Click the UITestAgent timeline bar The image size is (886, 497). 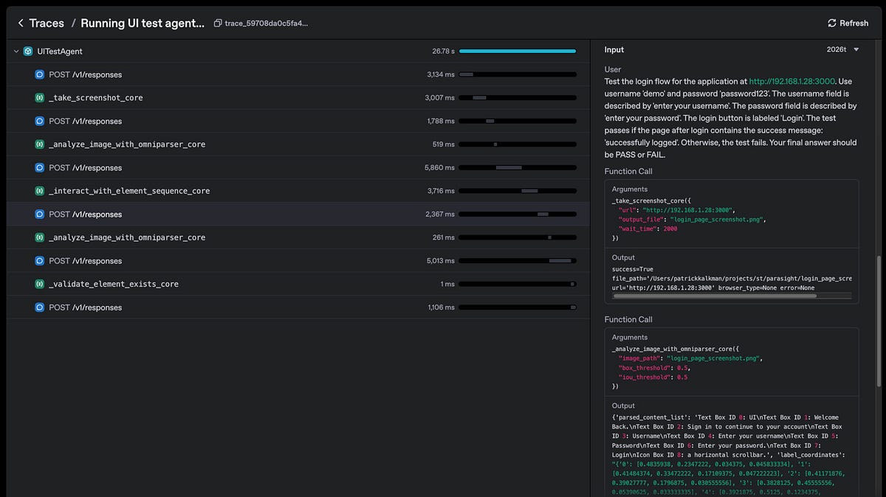[x=518, y=52]
